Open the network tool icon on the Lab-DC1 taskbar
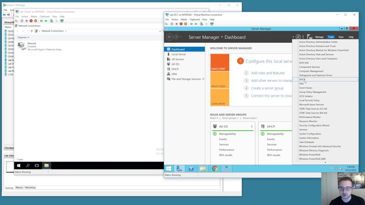The width and height of the screenshot is (365, 205). click(226, 169)
